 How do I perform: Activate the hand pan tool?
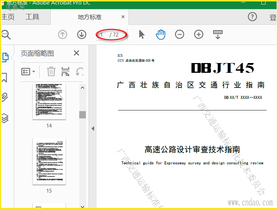161,34
